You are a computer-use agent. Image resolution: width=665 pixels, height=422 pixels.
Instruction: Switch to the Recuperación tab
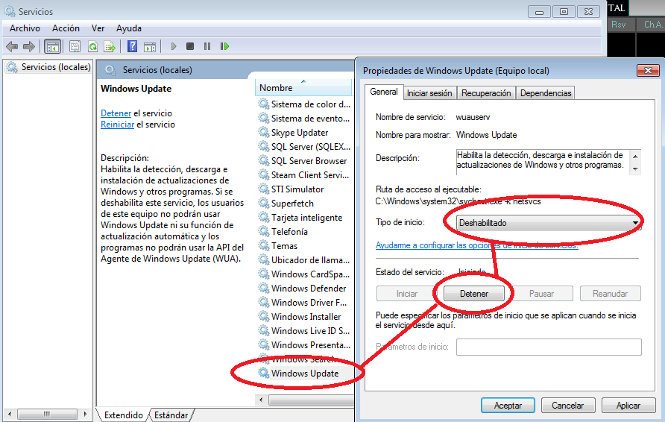[486, 93]
